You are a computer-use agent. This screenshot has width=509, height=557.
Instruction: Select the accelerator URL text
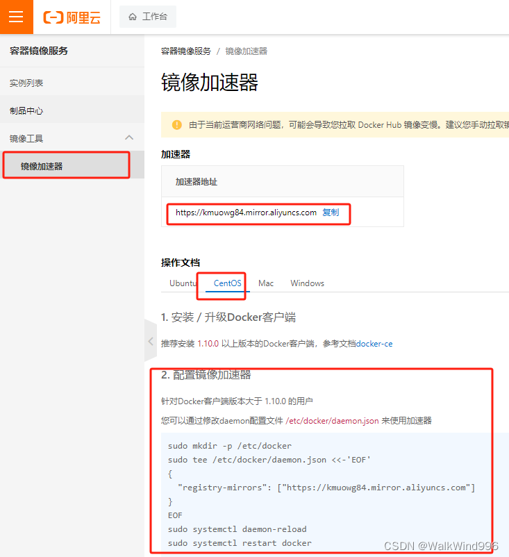246,213
